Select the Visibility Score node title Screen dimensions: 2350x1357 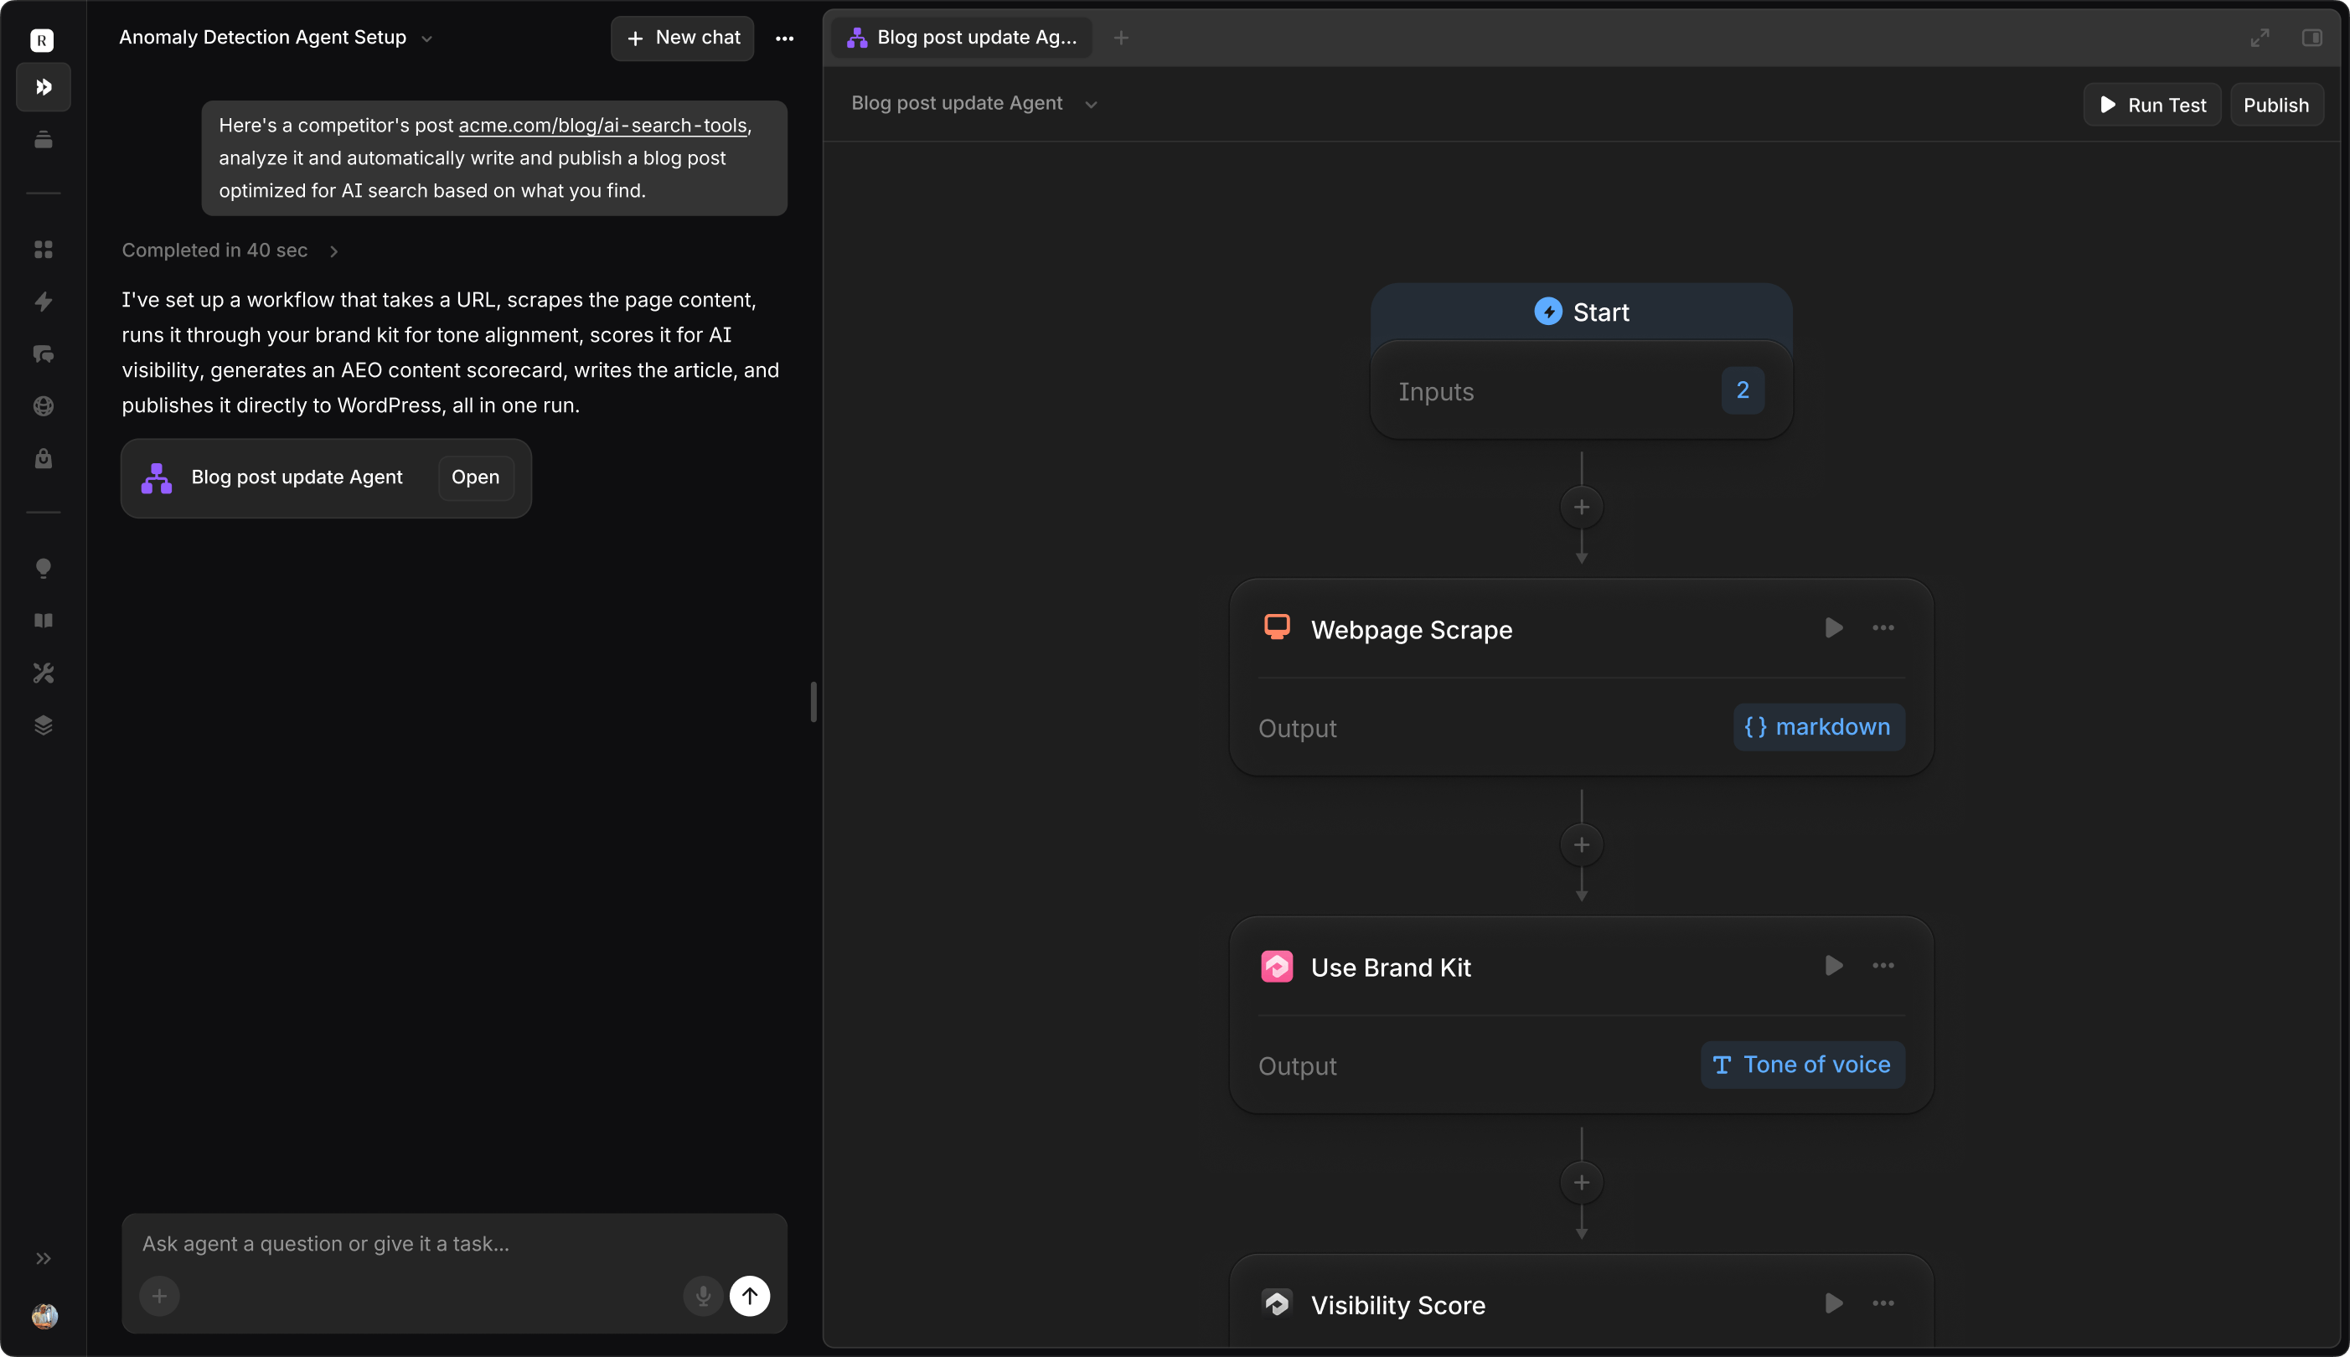pyautogui.click(x=1398, y=1305)
